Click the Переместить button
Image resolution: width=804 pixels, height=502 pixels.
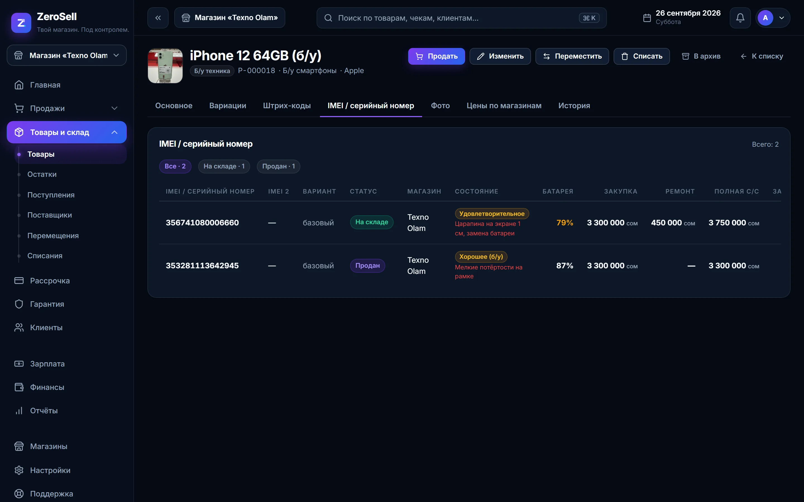pos(572,56)
